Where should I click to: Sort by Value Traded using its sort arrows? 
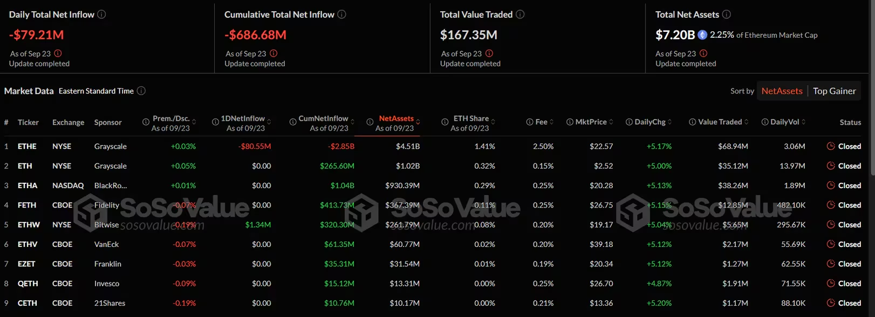(x=747, y=122)
